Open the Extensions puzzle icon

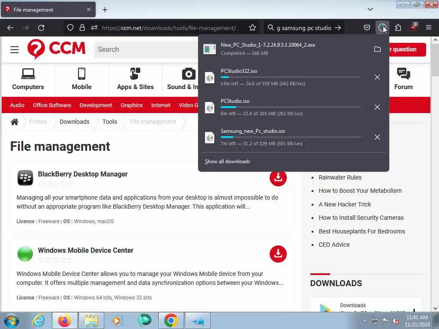(398, 28)
